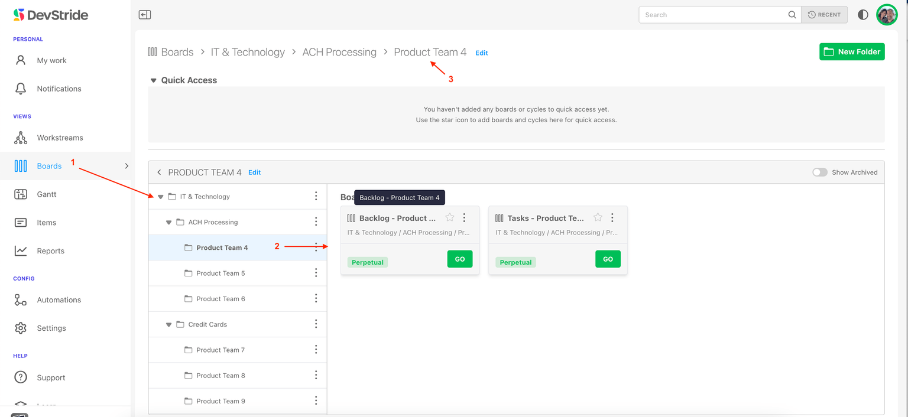
Task: Click inside the Search field
Action: (709, 14)
